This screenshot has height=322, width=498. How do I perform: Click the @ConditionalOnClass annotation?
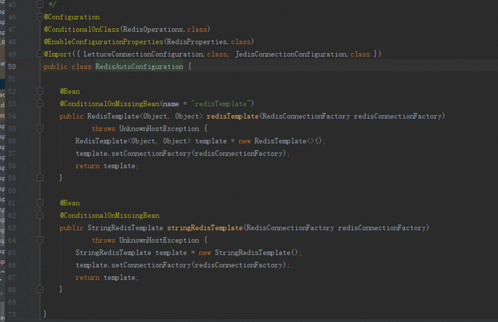click(82, 29)
